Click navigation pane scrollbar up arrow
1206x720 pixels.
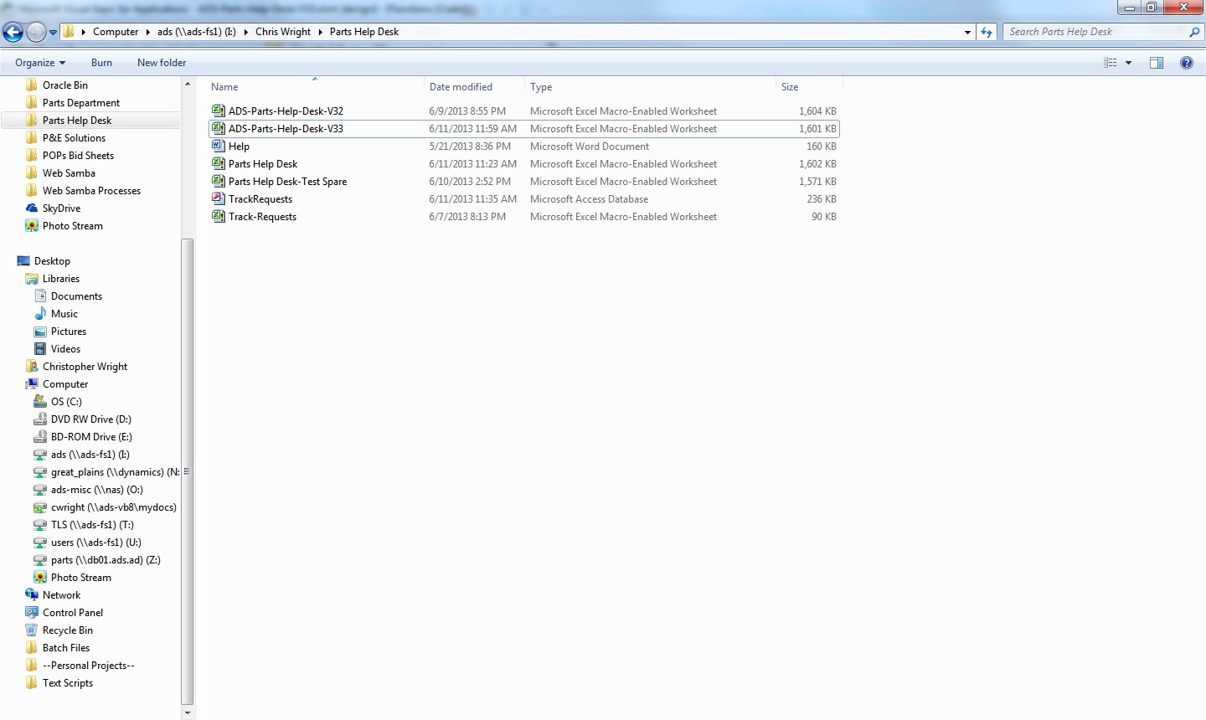[188, 85]
